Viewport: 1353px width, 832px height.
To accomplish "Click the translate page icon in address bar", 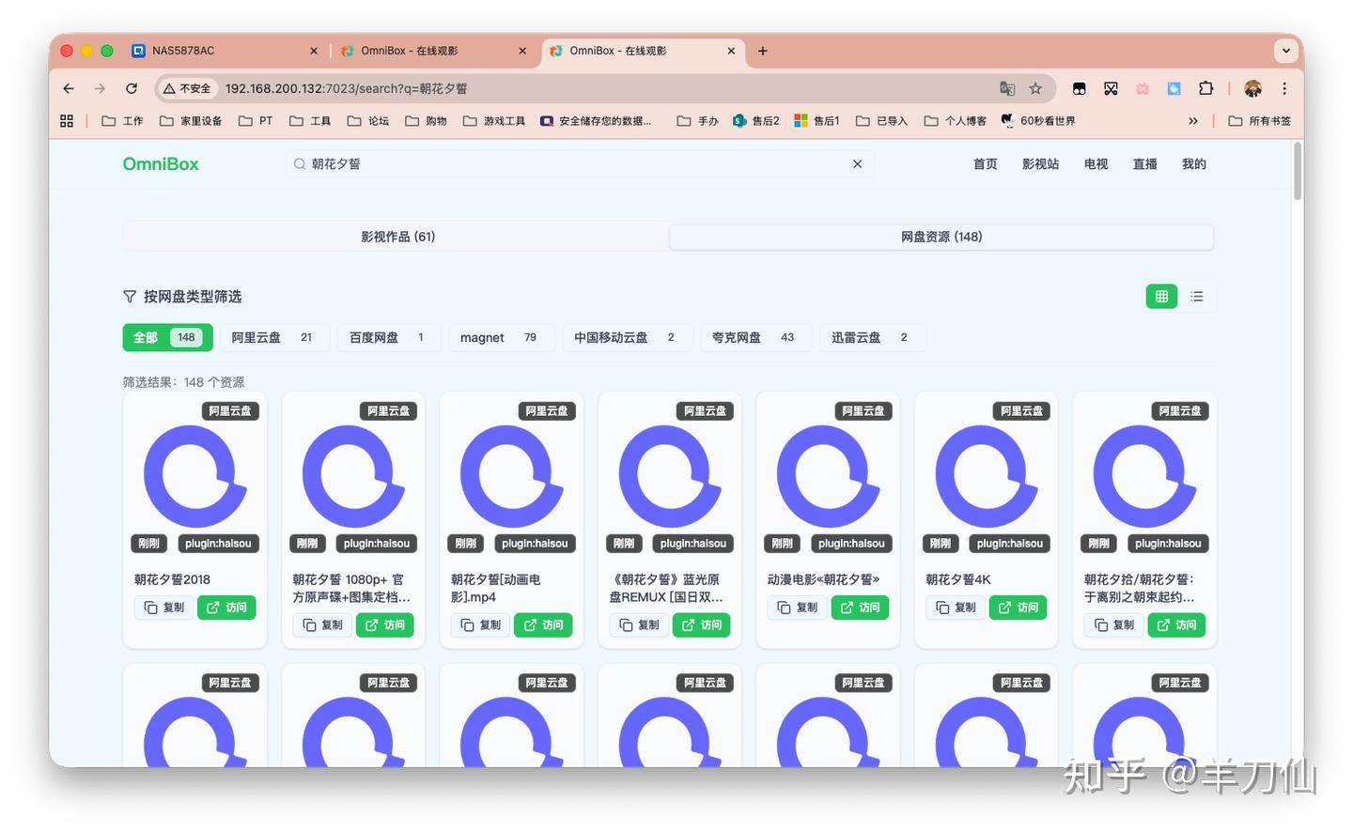I will 1007,88.
